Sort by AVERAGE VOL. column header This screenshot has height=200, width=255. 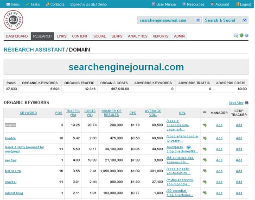(153, 113)
